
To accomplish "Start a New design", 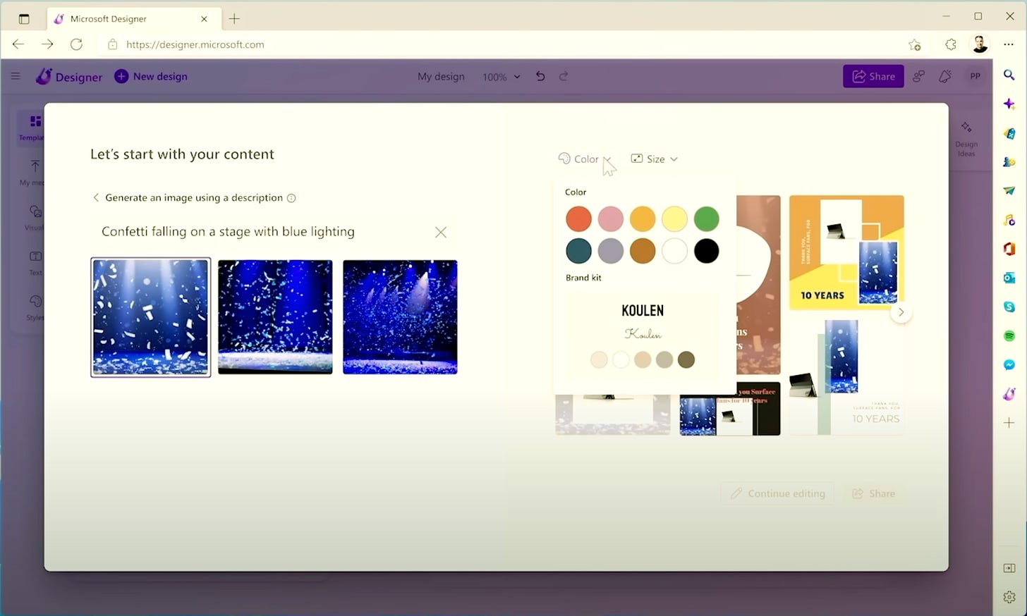I will click(x=151, y=76).
